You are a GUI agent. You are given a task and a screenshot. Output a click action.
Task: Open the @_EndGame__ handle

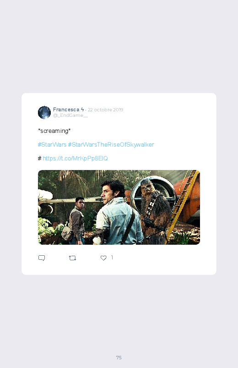click(x=70, y=115)
